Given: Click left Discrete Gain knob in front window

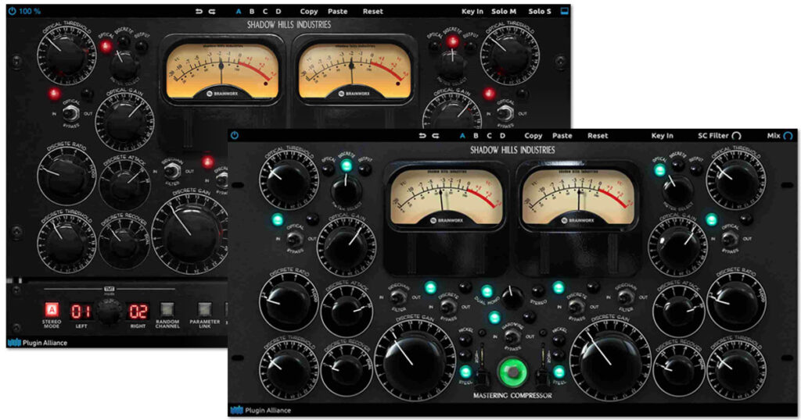Looking at the screenshot, I should 415,361.
